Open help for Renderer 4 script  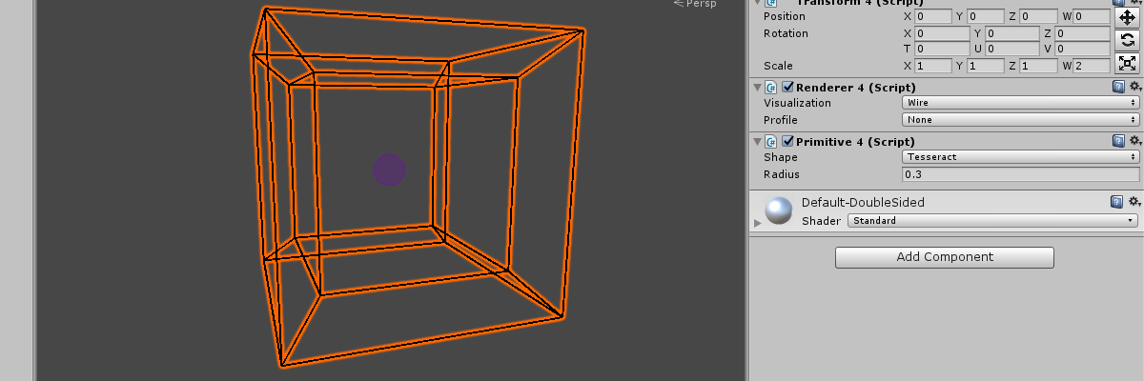click(x=1117, y=87)
